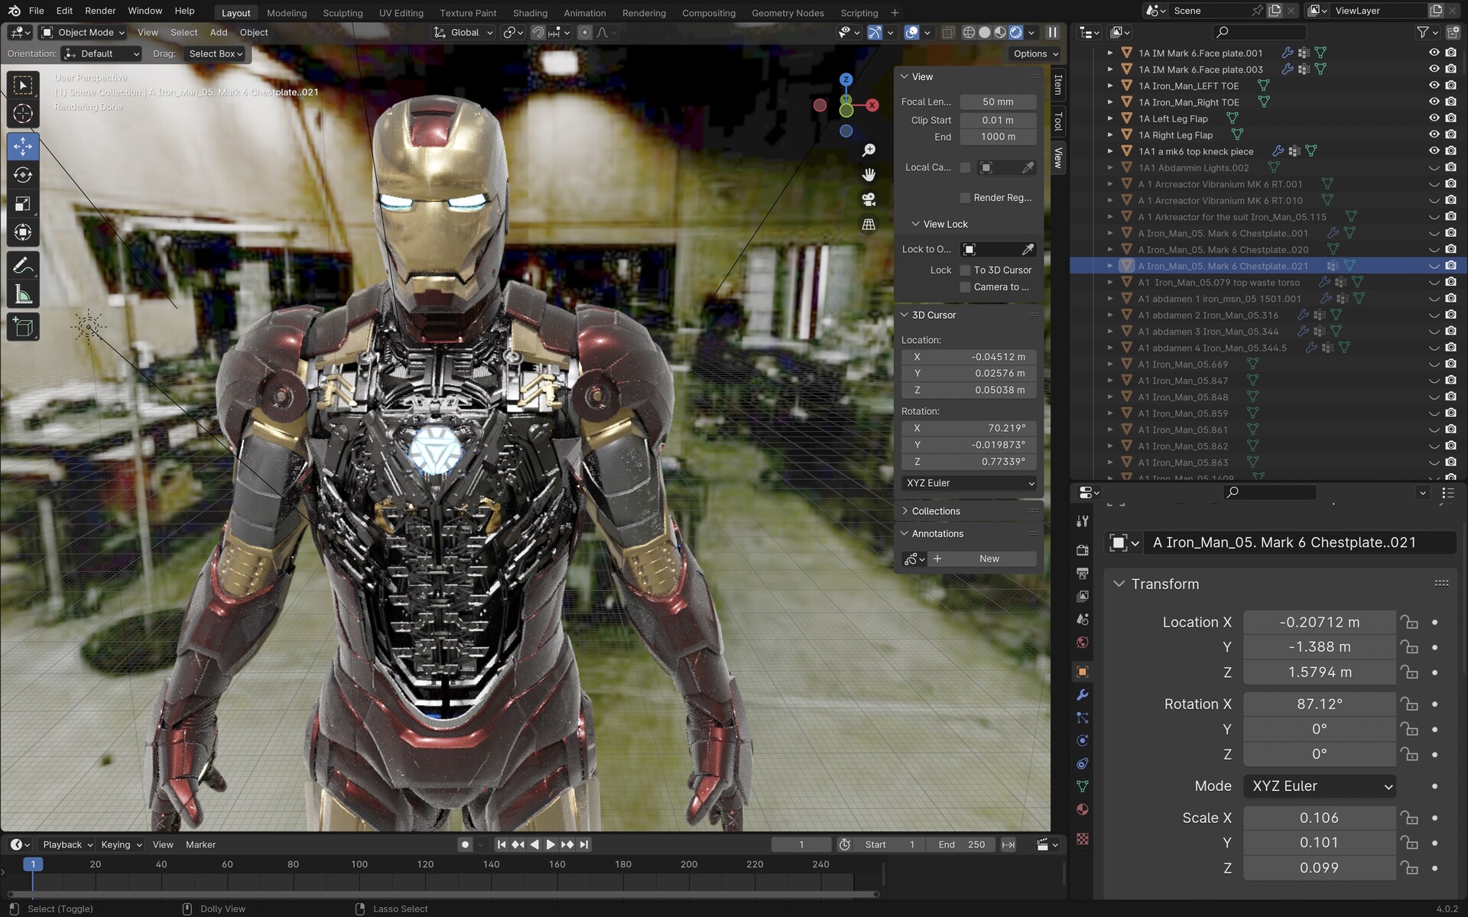
Task: Open timeline Keying popover
Action: 121,844
